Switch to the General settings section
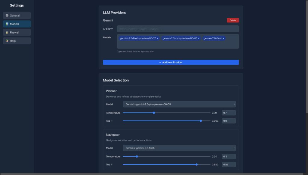 coord(17,15)
